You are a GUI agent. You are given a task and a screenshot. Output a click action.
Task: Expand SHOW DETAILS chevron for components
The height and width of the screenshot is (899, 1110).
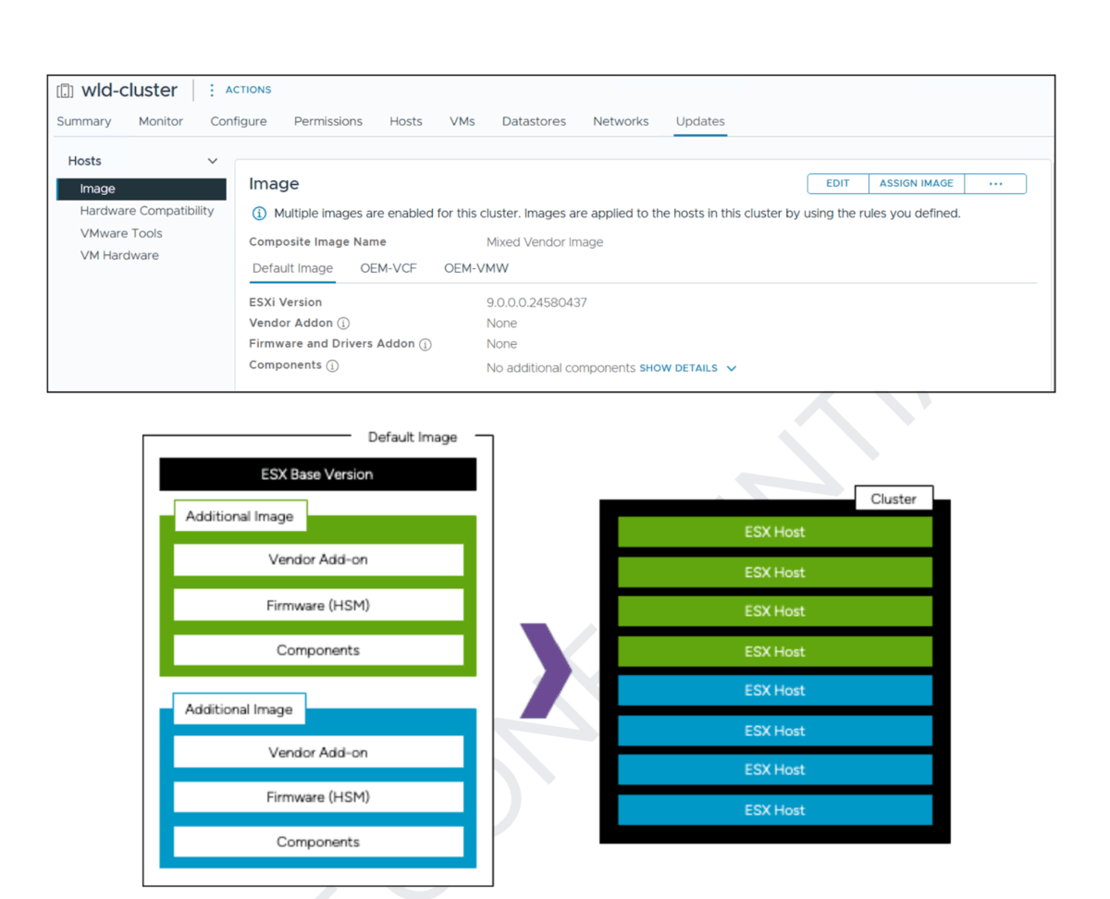tap(732, 368)
